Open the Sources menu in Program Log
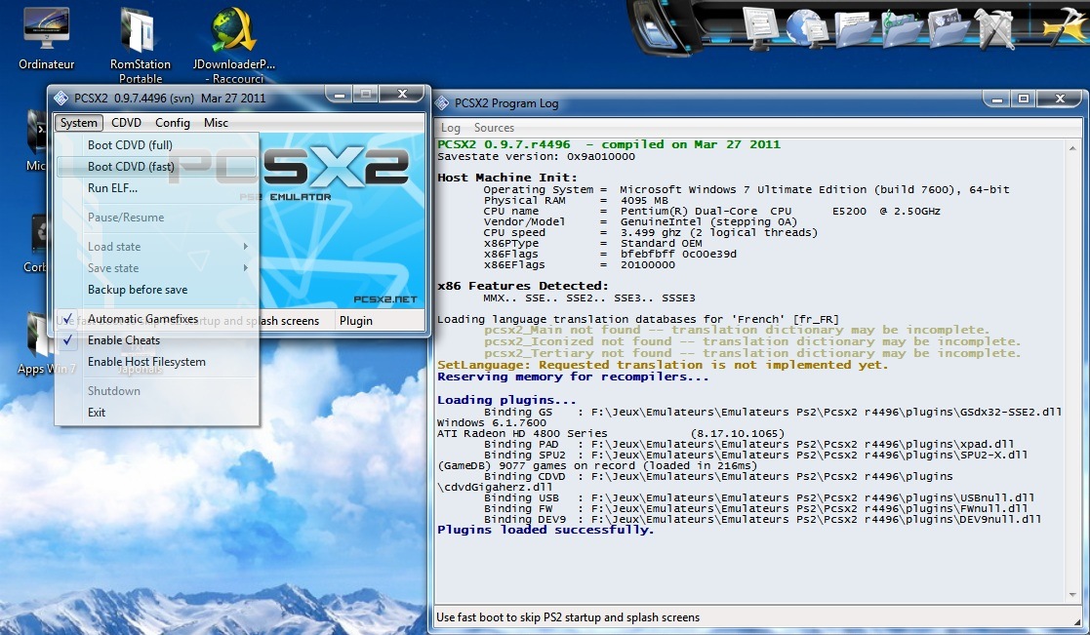The image size is (1090, 635). click(x=494, y=128)
